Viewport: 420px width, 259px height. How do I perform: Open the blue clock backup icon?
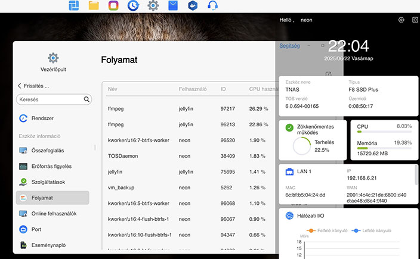tap(133, 5)
